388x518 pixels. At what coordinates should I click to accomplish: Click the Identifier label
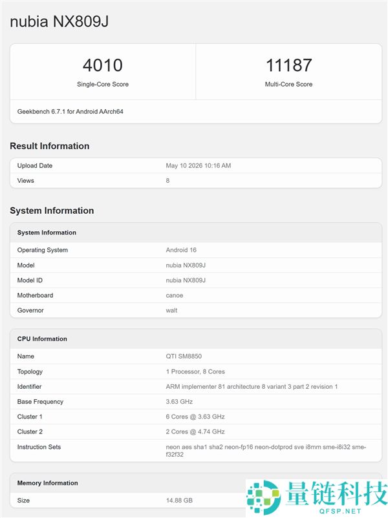point(29,386)
